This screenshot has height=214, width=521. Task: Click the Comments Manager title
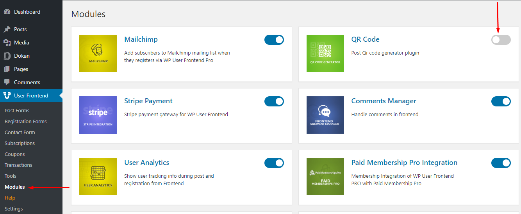[384, 101]
